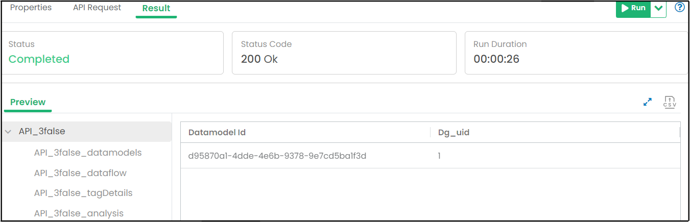Click the Completed status card
The image size is (690, 222).
[112, 53]
